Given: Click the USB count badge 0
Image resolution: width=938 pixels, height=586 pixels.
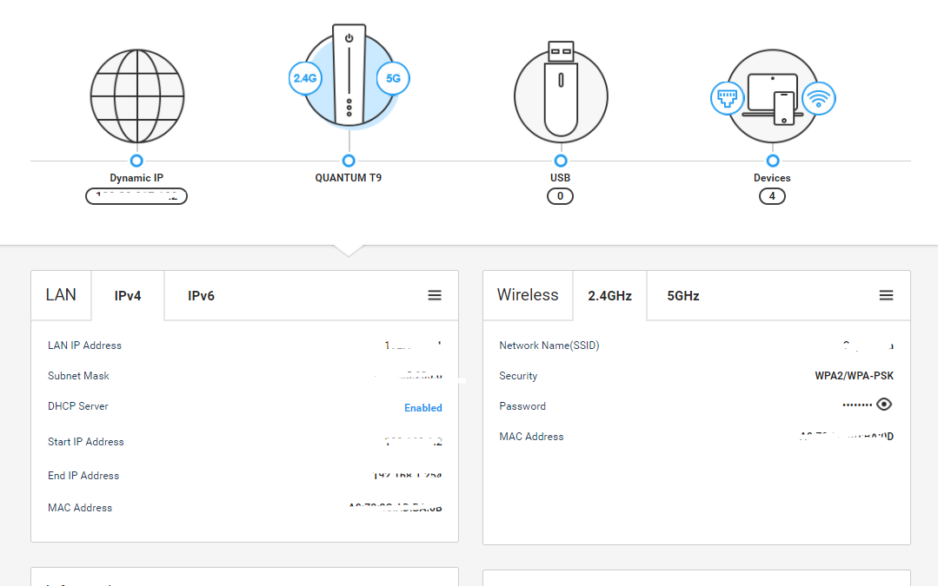Looking at the screenshot, I should point(560,196).
